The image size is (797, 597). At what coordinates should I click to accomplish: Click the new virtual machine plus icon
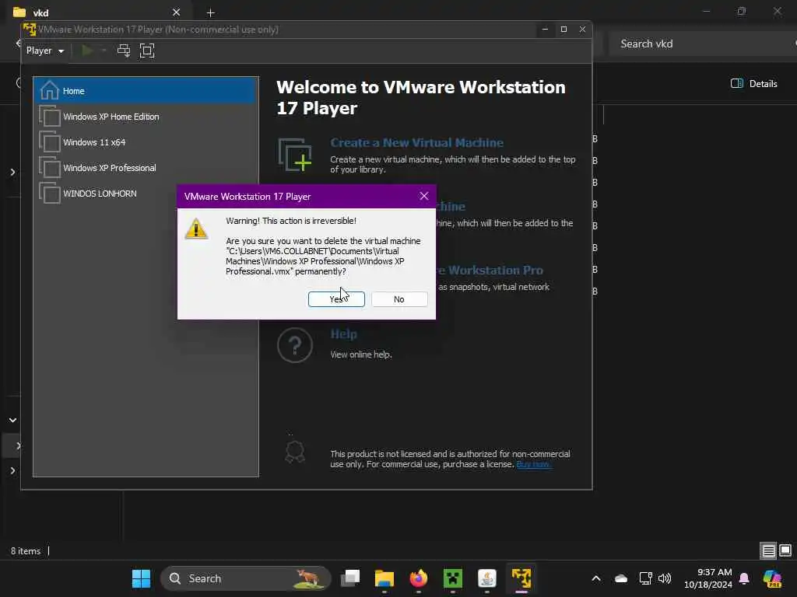click(x=295, y=155)
